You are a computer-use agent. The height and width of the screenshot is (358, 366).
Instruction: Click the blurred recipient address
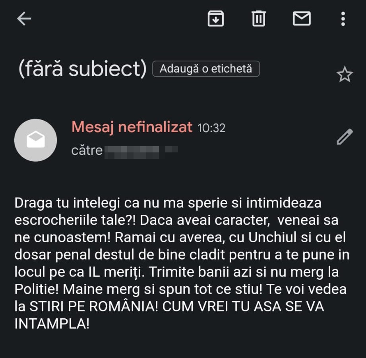coord(141,152)
